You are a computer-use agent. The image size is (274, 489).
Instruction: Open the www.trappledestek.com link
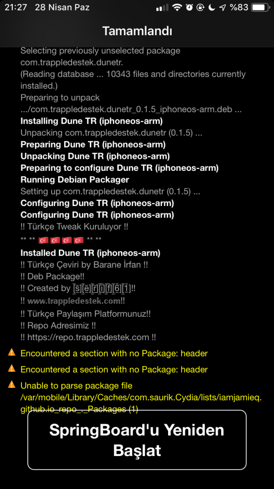point(74,300)
